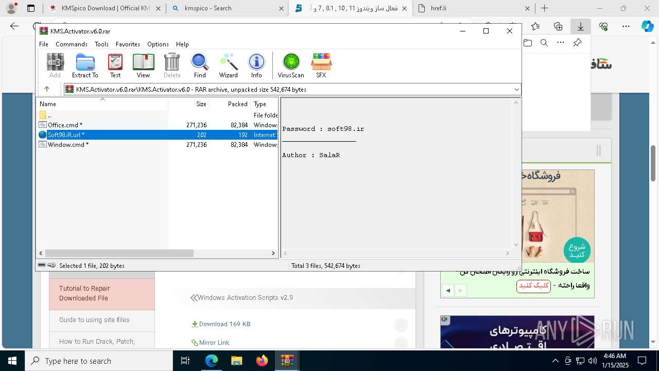
Task: Open Guide to using site files
Action: pyautogui.click(x=102, y=320)
